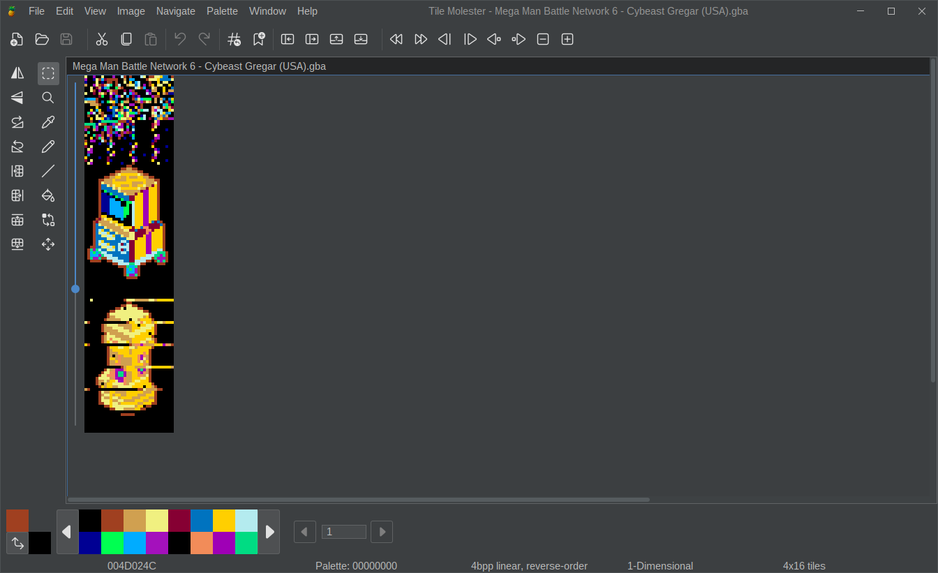Open a ROM with the folder icon
This screenshot has height=573, width=938.
[42, 40]
